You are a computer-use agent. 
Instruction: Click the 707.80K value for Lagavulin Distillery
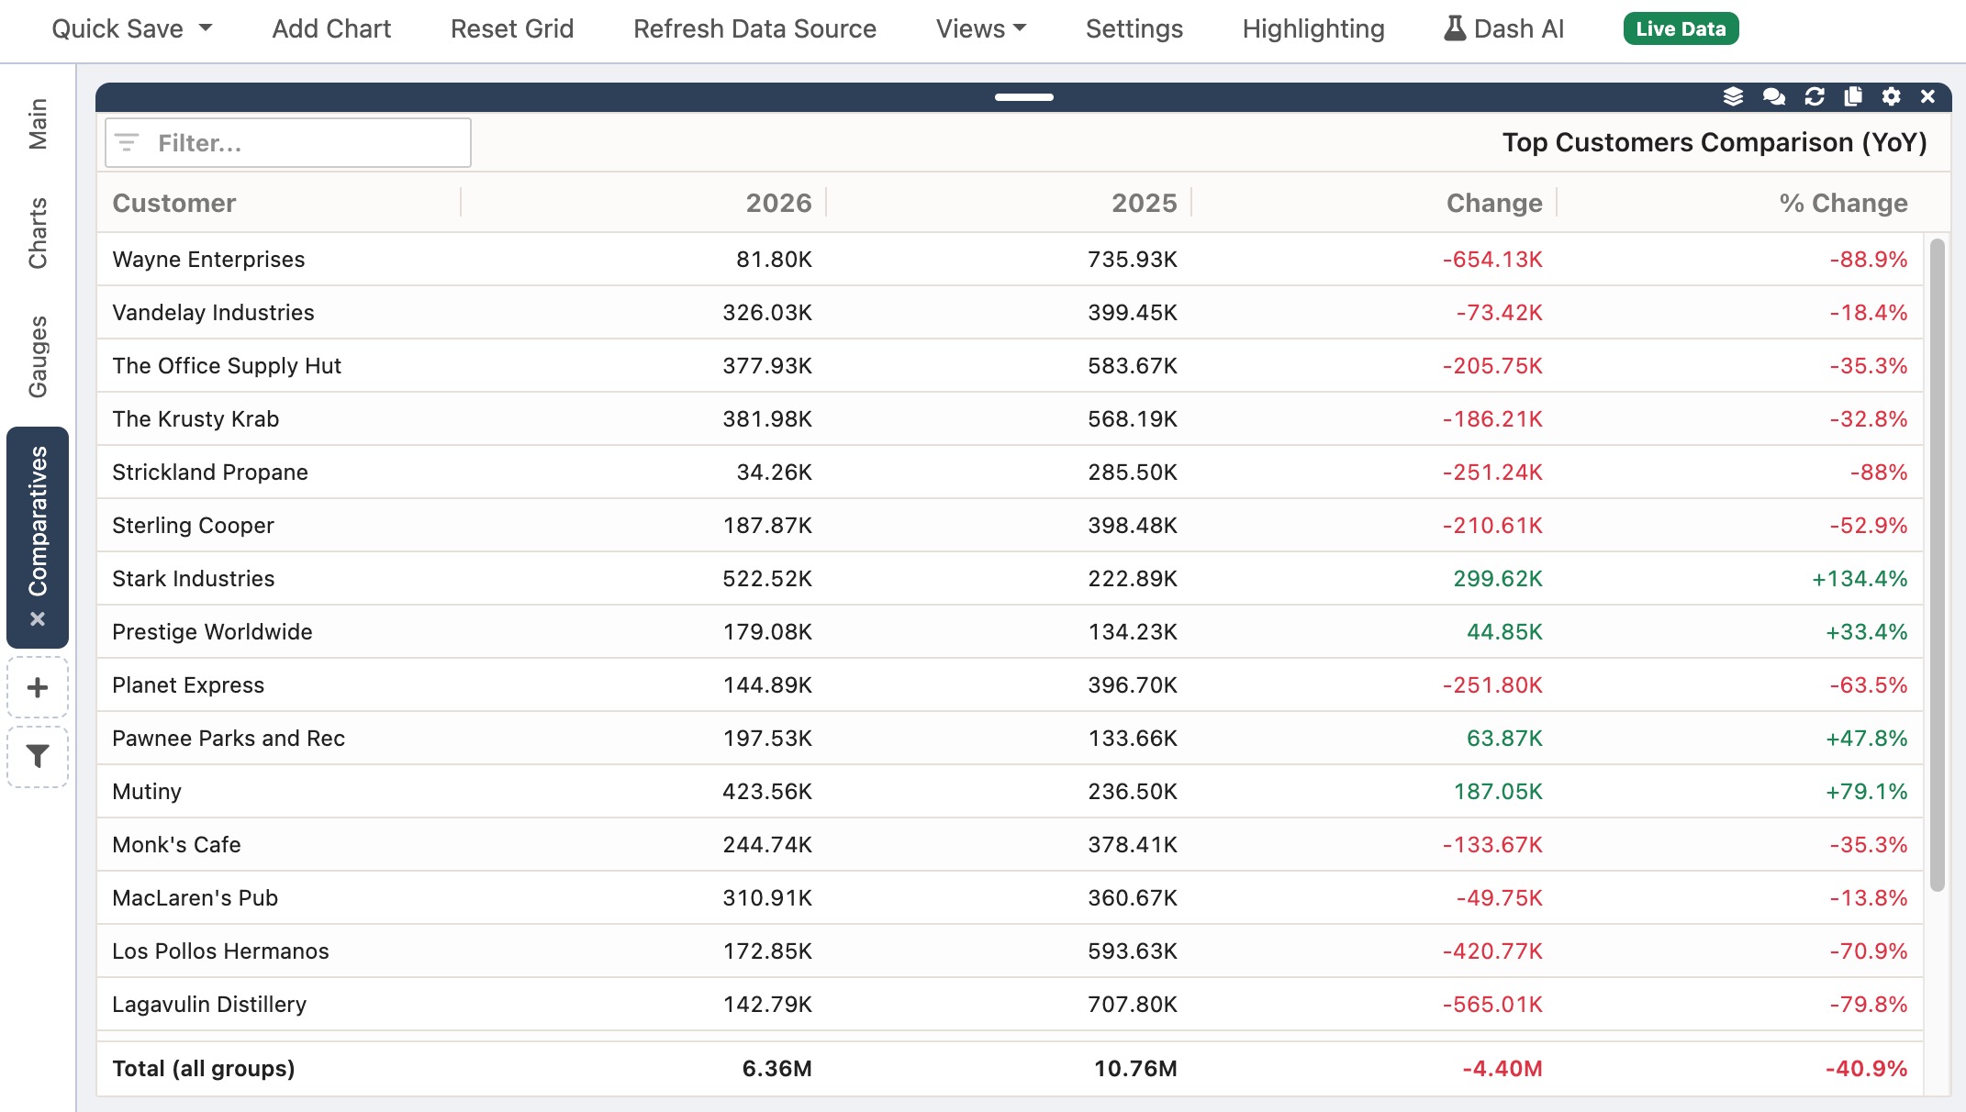point(1133,1005)
